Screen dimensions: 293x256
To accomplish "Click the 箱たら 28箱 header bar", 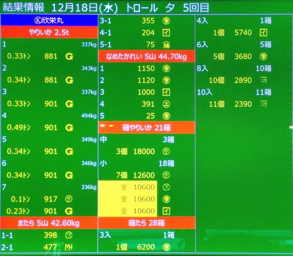I will coord(146,223).
